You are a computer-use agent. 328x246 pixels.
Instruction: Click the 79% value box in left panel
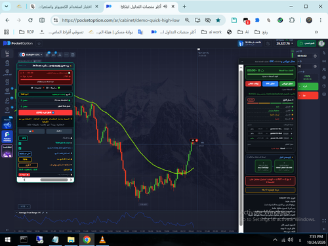25,159
